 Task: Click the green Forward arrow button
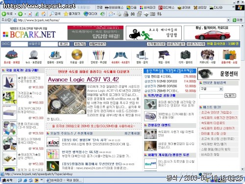coord(20,14)
